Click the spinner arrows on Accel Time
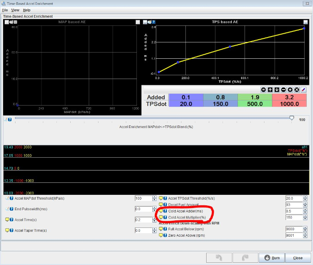This screenshot has width=313, height=265. click(x=155, y=220)
